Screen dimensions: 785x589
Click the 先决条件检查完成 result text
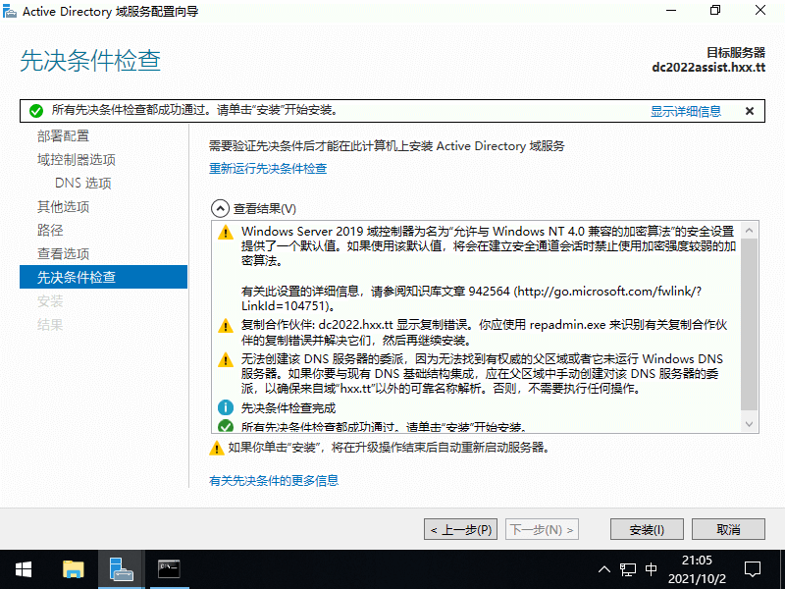pos(288,408)
